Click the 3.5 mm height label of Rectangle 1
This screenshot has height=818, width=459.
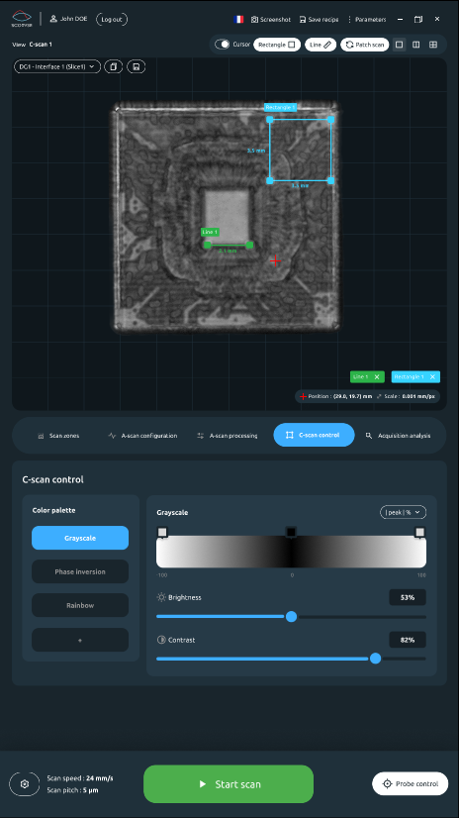[x=256, y=151]
